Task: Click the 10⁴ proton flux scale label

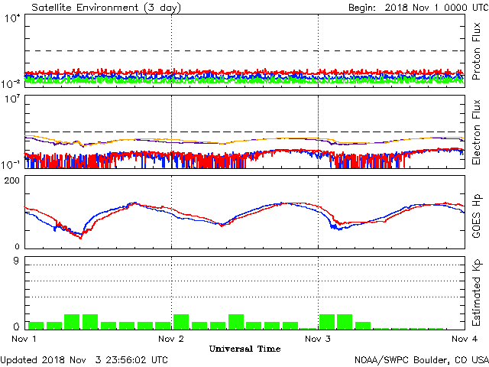Action: point(12,18)
